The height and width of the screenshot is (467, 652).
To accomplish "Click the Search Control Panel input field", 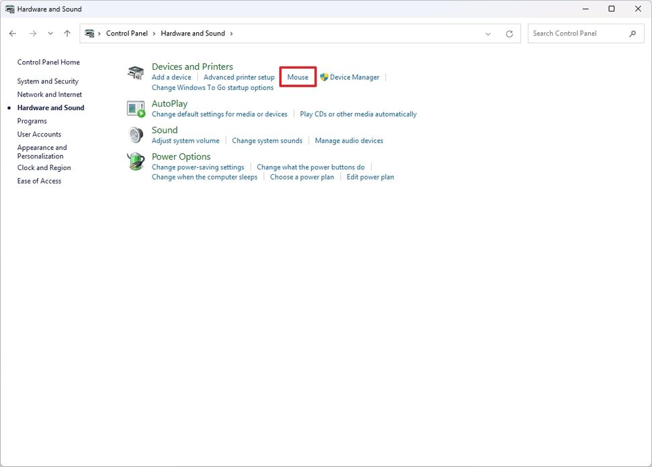I will click(x=578, y=32).
